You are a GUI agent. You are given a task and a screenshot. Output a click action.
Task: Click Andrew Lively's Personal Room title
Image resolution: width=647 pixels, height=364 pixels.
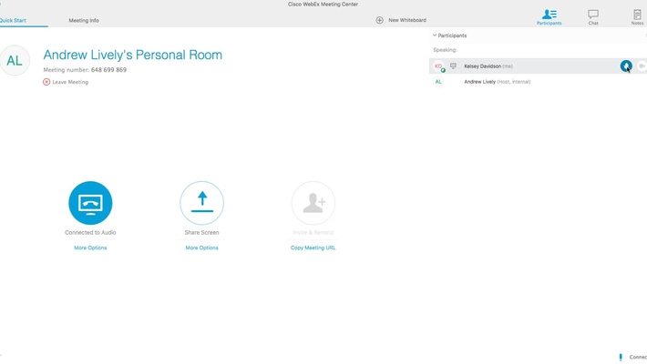(x=132, y=55)
